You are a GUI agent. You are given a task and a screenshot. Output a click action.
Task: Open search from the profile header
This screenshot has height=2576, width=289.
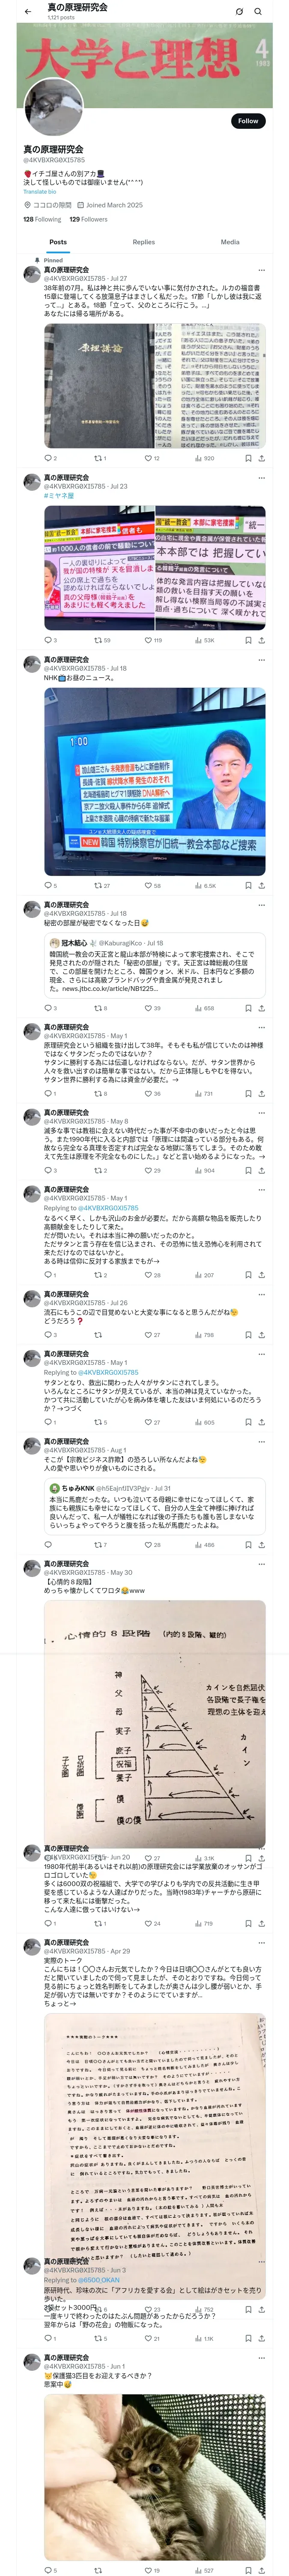point(258,12)
